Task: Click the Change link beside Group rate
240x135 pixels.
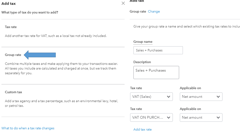Action: (154, 12)
